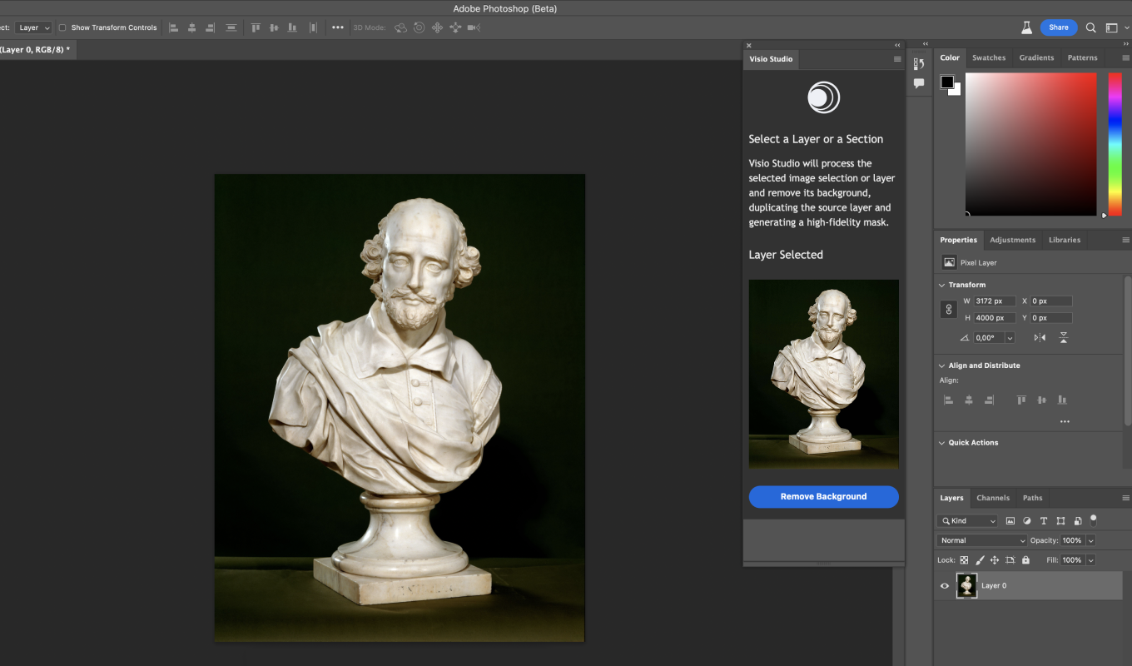Lock all with the padlock icon
1132x666 pixels.
[1024, 560]
